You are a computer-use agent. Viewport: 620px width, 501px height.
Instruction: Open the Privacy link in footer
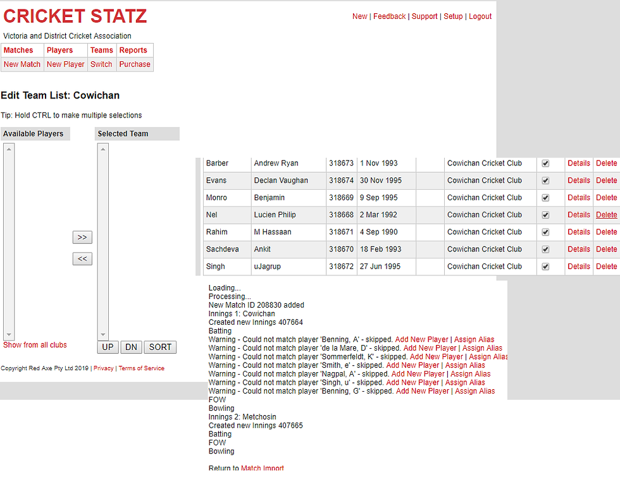point(104,368)
